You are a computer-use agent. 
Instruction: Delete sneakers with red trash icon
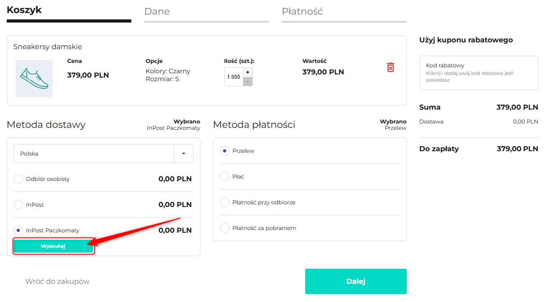click(x=390, y=67)
